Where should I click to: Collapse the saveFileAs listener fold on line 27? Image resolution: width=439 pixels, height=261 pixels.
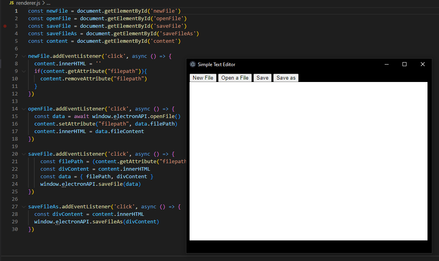24,207
